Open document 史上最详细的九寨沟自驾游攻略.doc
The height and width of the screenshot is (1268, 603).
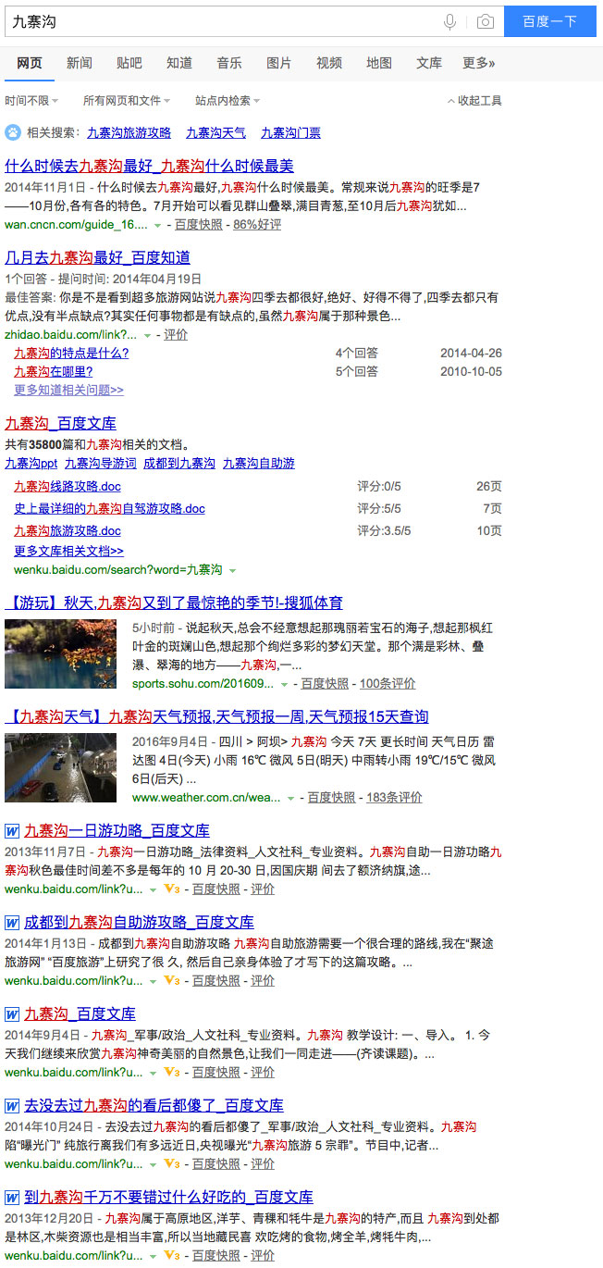pyautogui.click(x=109, y=509)
